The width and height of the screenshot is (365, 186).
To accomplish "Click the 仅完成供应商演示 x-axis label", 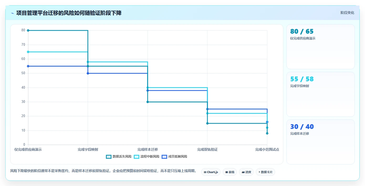I will coord(28,149).
